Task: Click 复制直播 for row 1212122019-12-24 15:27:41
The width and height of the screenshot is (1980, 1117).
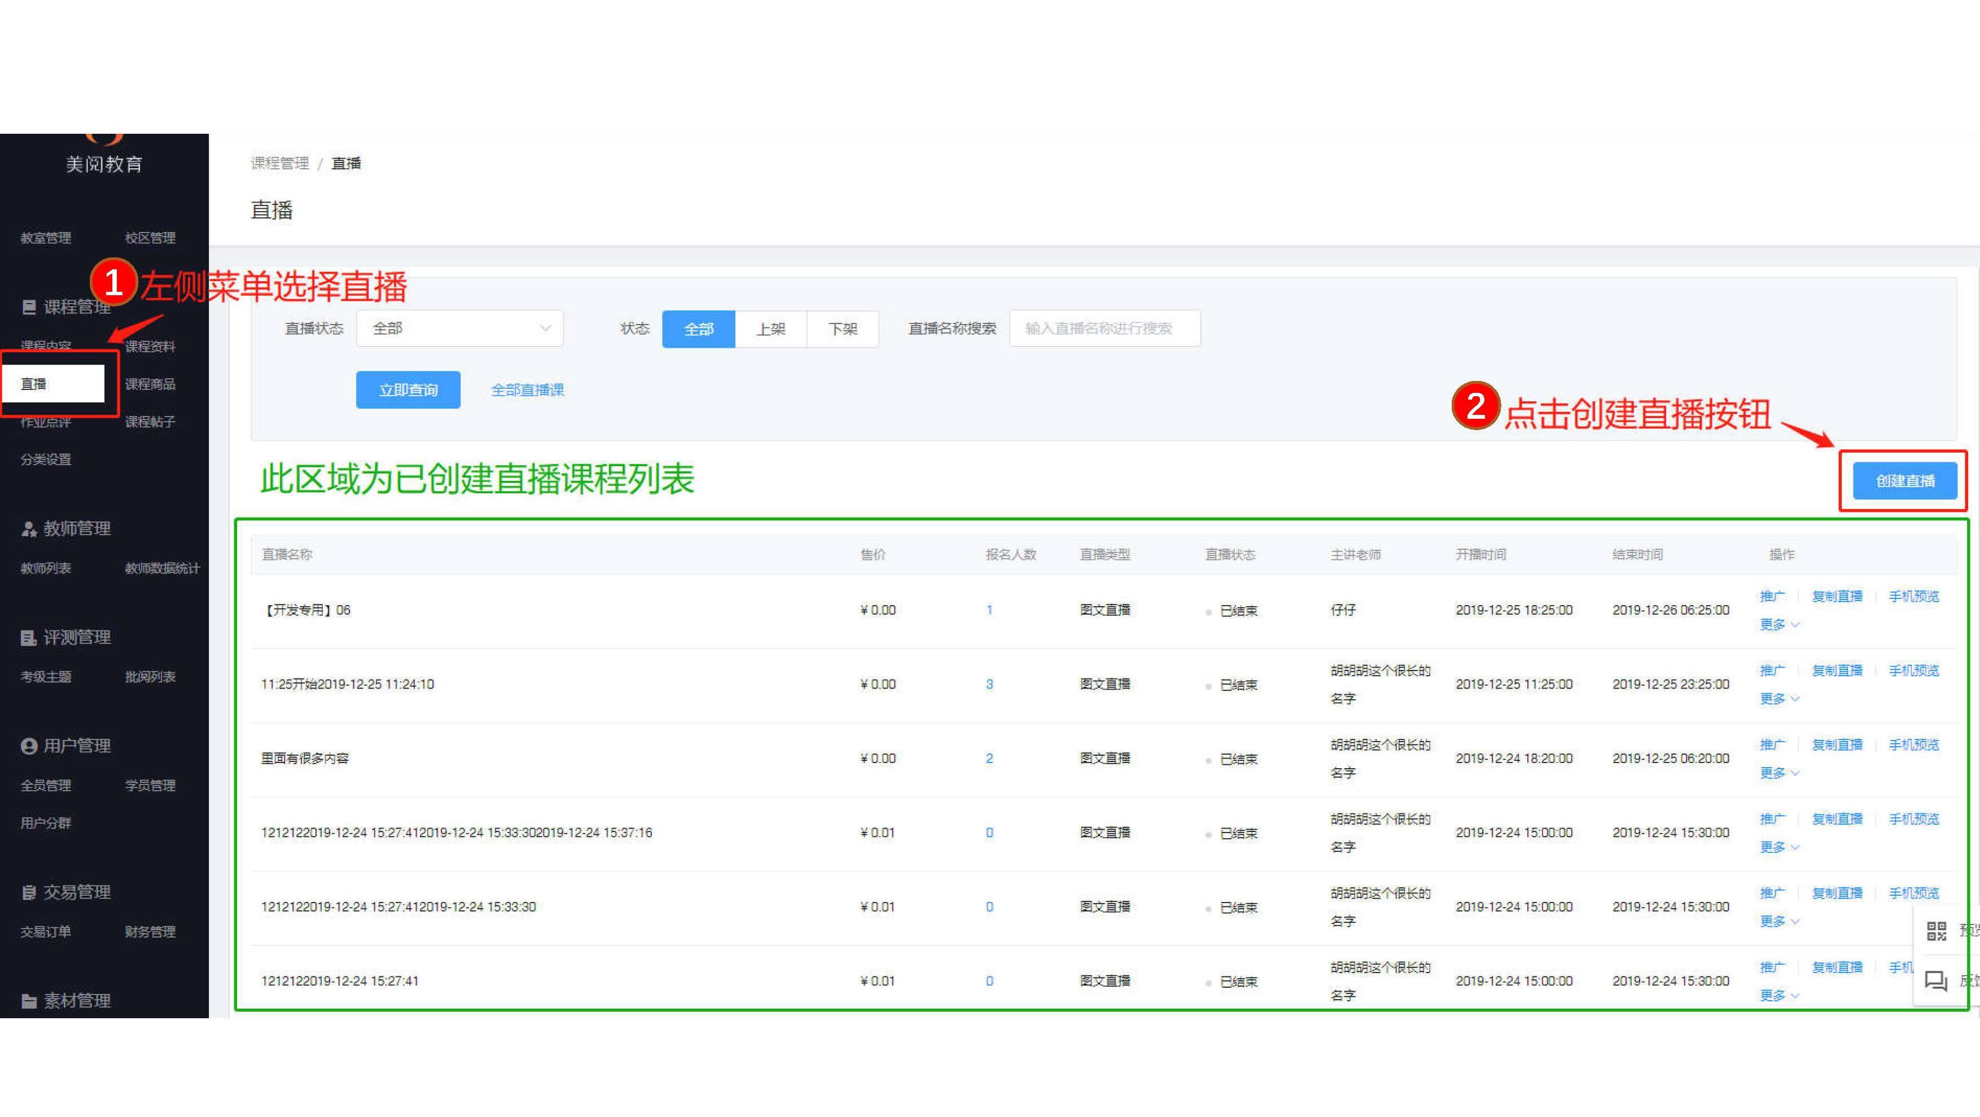Action: [x=1837, y=967]
